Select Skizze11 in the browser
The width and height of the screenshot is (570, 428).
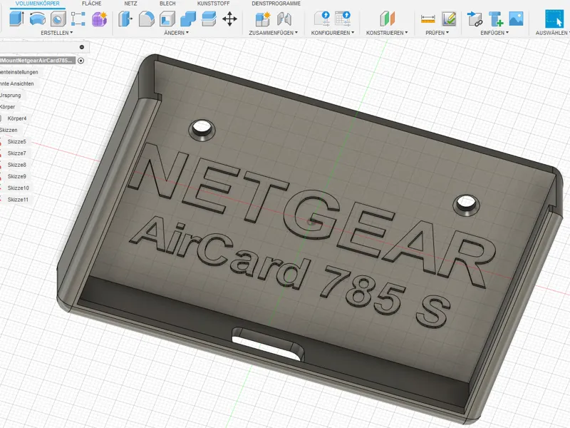[18, 200]
